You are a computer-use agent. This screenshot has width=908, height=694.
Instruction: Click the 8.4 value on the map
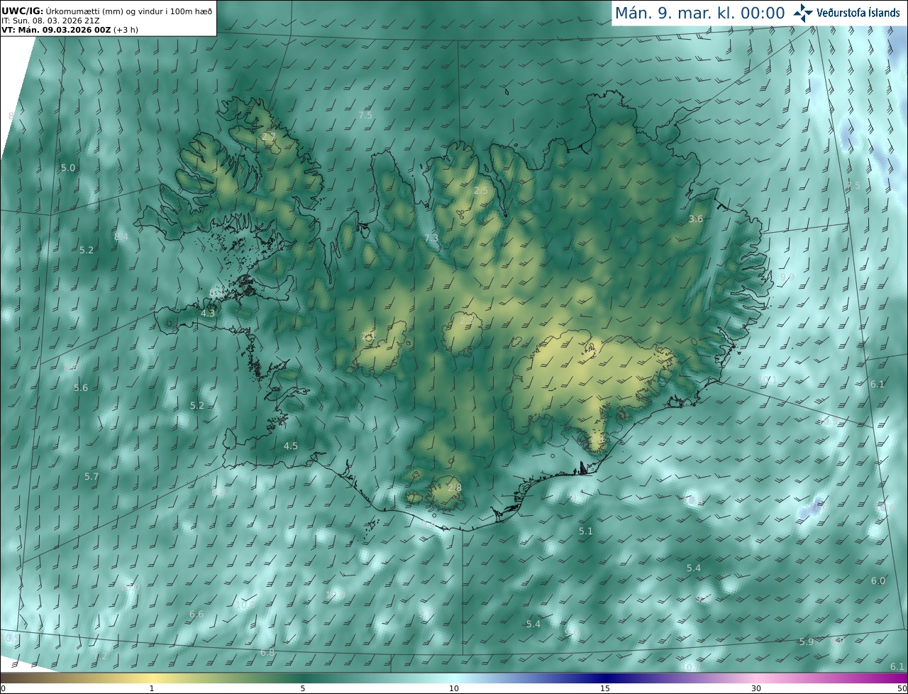coord(121,236)
